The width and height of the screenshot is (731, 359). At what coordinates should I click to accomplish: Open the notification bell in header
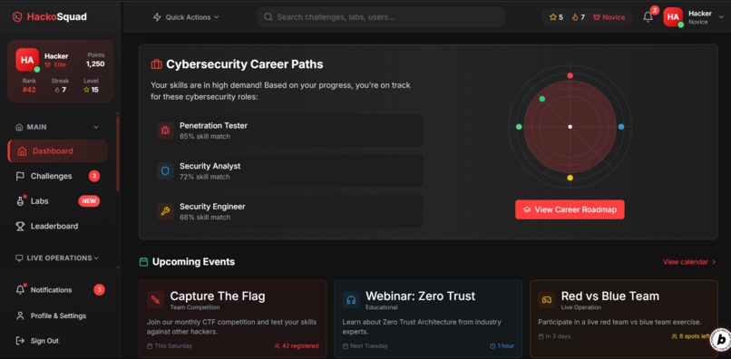click(x=648, y=17)
